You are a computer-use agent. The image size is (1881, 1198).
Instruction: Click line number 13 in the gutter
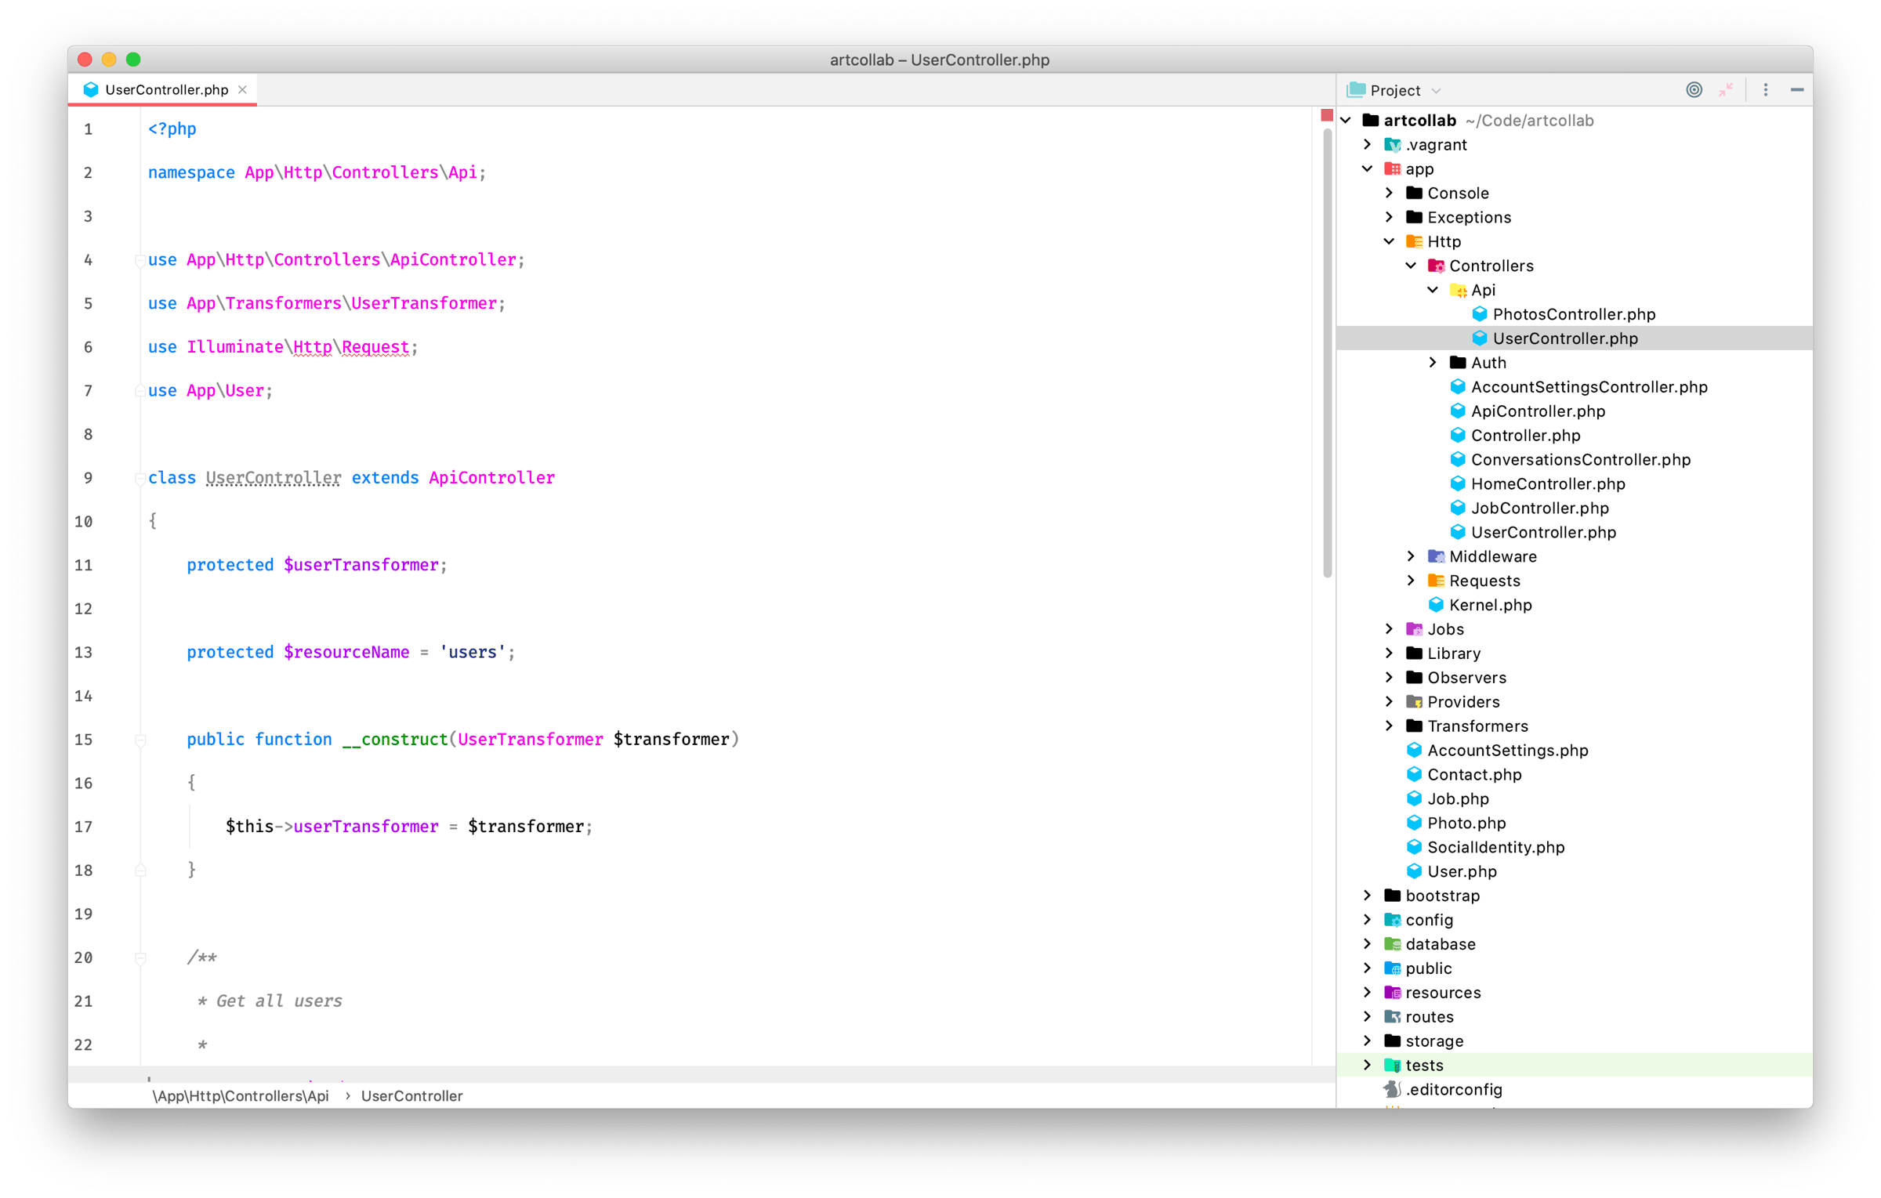(x=84, y=652)
